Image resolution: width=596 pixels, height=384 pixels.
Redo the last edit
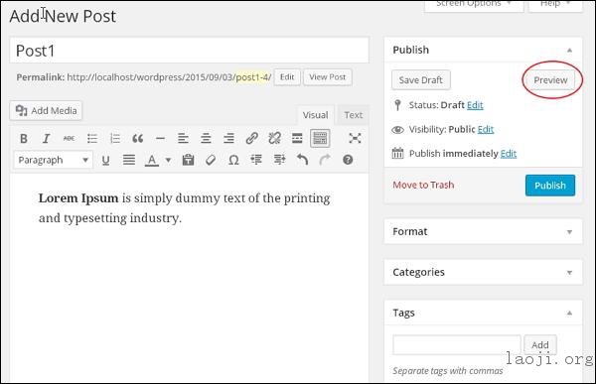[325, 161]
